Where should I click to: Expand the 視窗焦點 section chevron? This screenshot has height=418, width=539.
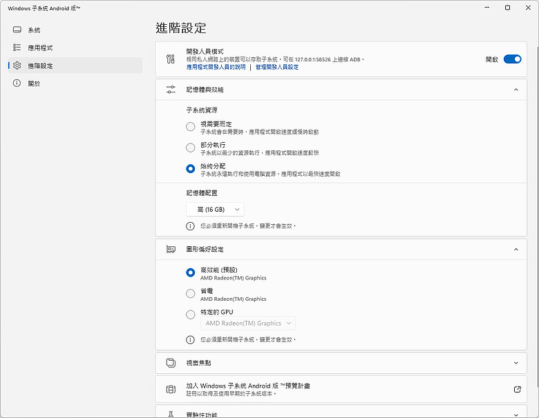[516, 363]
